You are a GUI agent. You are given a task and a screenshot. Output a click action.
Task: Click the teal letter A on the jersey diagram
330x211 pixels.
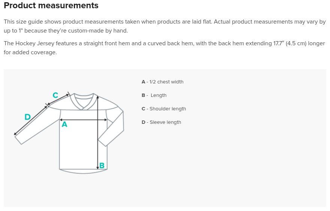(x=64, y=125)
